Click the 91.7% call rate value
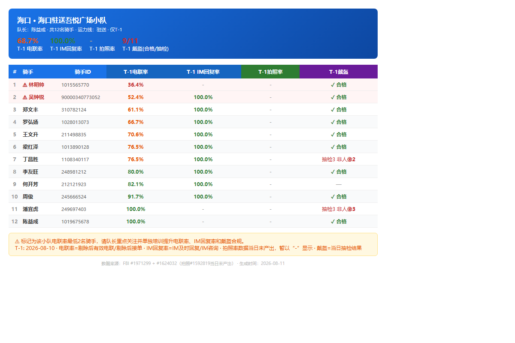Viewport: 515px width, 343px height. point(136,197)
